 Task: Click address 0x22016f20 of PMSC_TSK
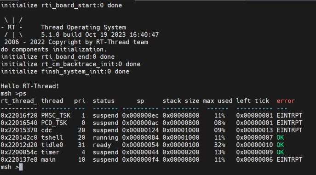click(19, 116)
